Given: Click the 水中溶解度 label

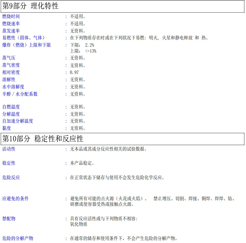Looking at the screenshot, I should click(x=13, y=87).
